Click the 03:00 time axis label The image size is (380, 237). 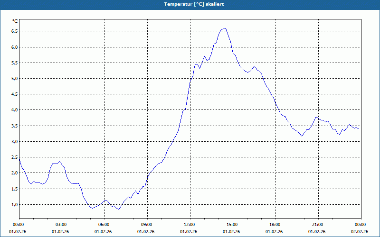[x=62, y=225]
